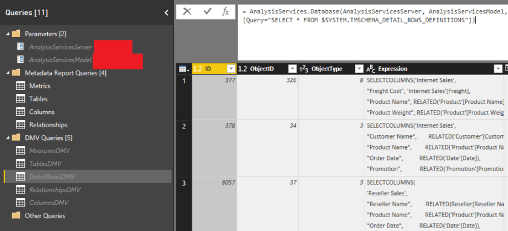
Task: Select the TablesDMV query
Action: pyautogui.click(x=45, y=164)
